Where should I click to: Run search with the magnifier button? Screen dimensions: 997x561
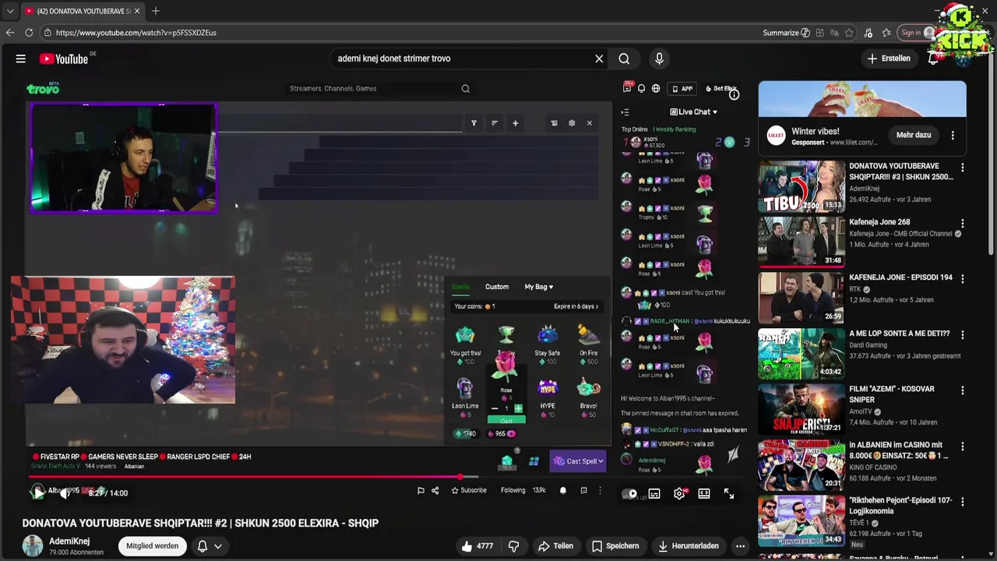coord(624,58)
